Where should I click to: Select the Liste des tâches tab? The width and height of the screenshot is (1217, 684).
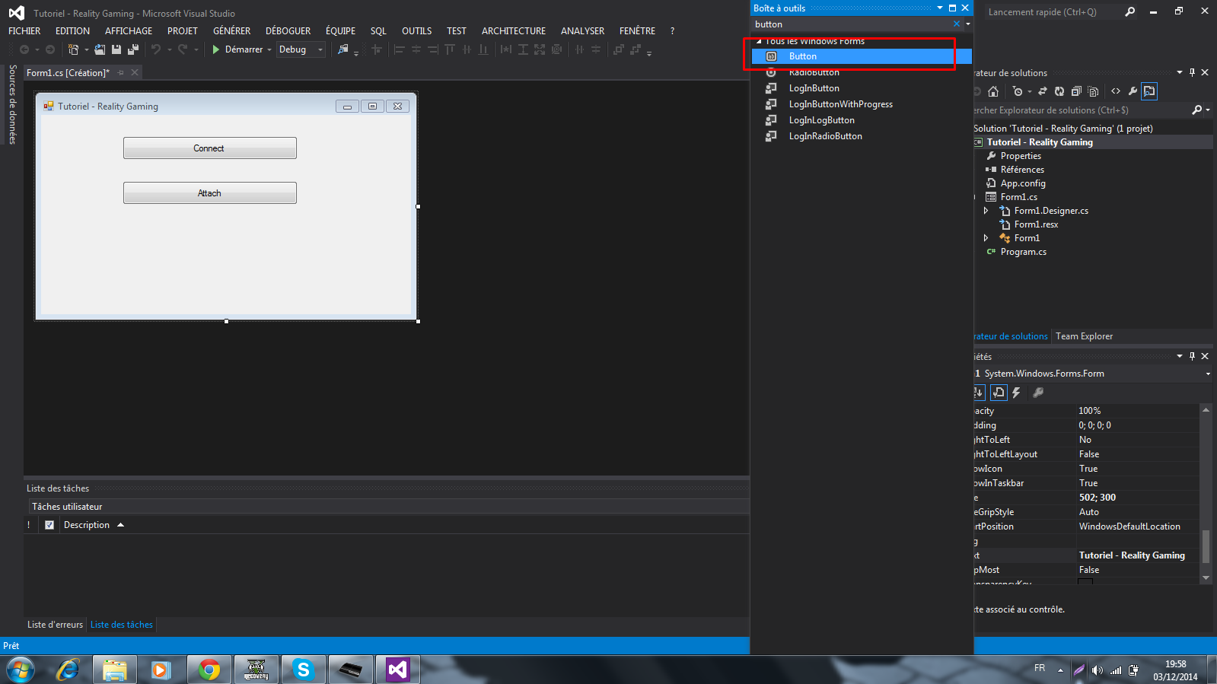click(x=122, y=625)
